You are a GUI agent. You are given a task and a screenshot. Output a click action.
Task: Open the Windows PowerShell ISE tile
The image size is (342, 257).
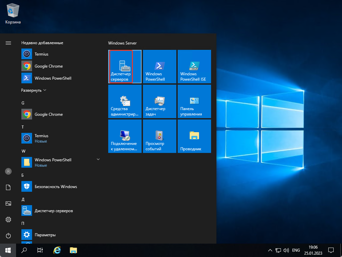tap(194, 67)
